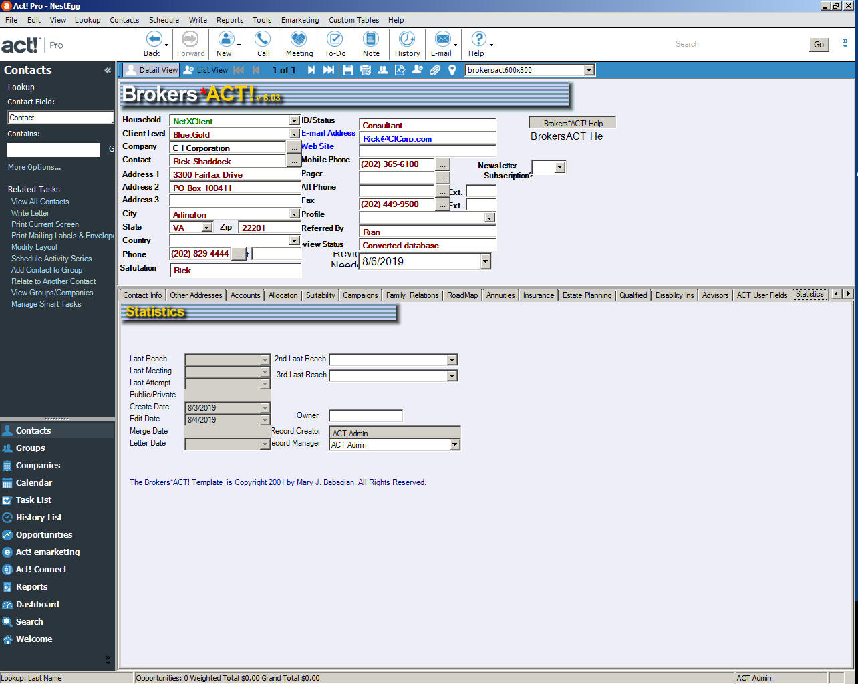Click Schedule Activity Series link
This screenshot has width=858, height=684.
[51, 259]
